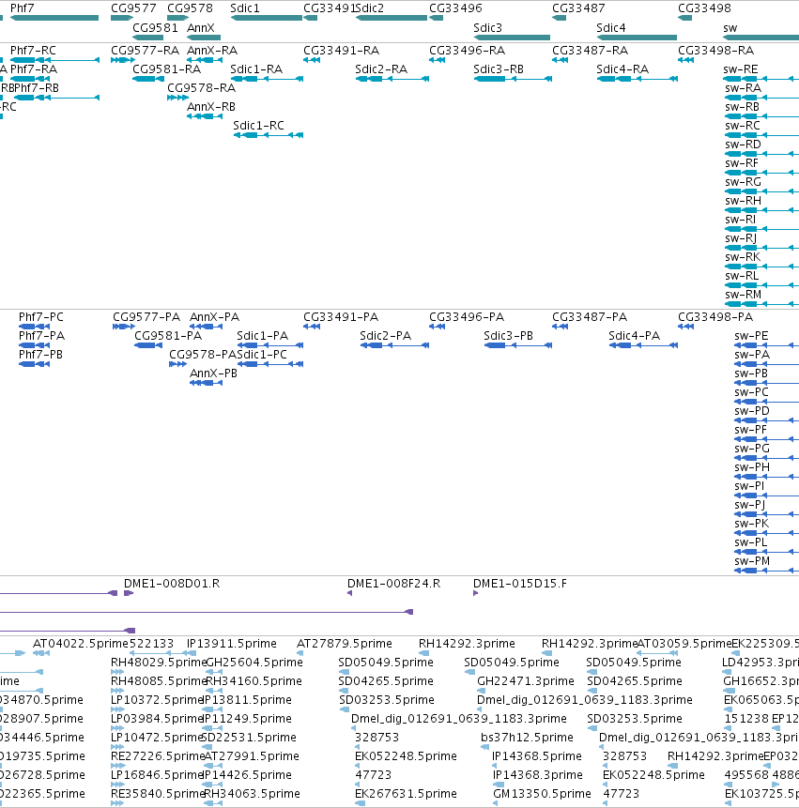Select protein CG9577-PA
The image size is (799, 808).
coord(124,327)
